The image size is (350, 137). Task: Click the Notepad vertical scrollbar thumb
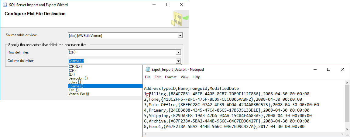pyautogui.click(x=347, y=104)
